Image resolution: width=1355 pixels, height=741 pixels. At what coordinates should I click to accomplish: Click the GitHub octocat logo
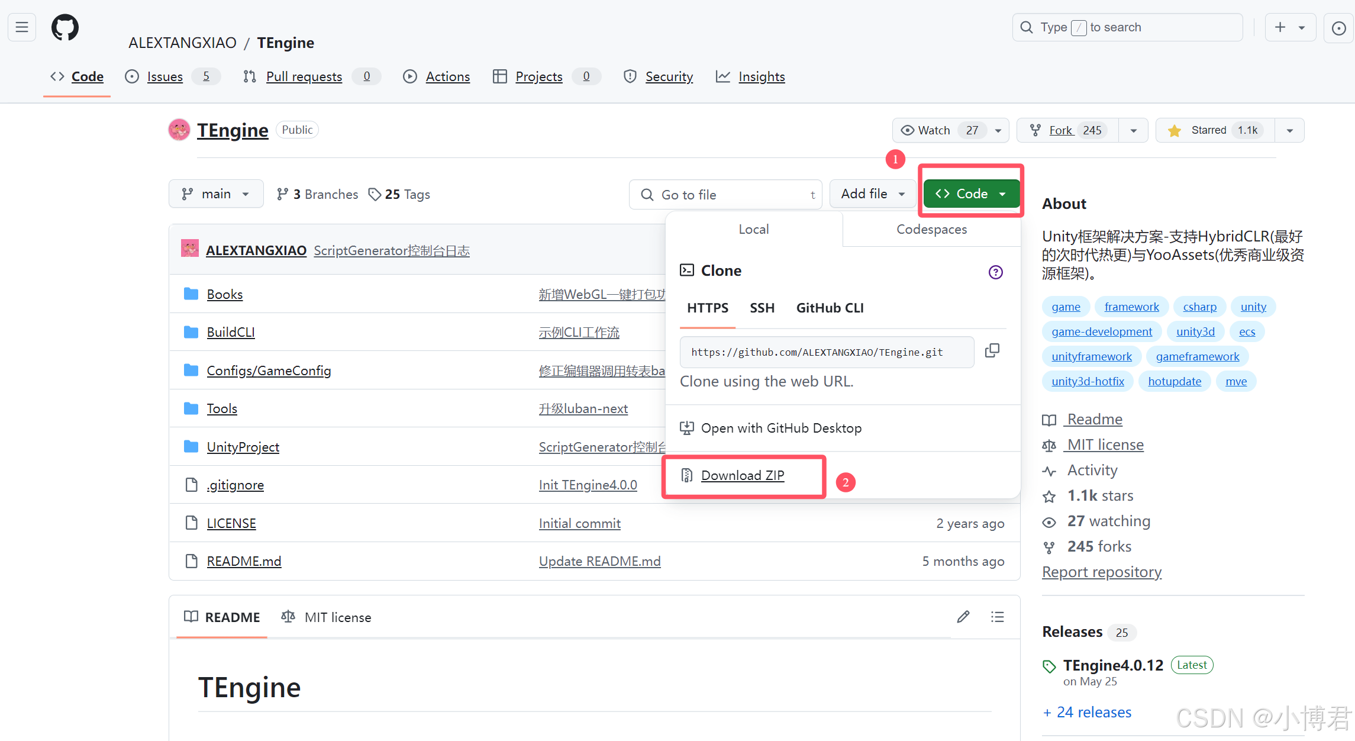pos(64,27)
